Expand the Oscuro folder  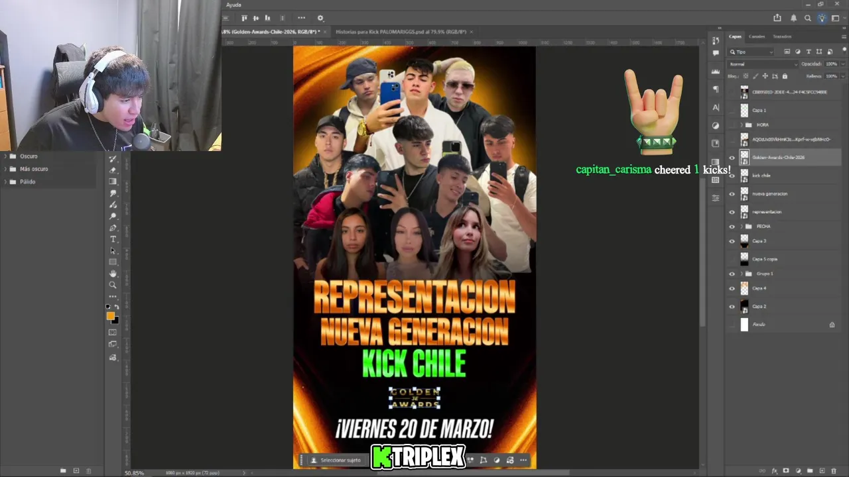5,156
